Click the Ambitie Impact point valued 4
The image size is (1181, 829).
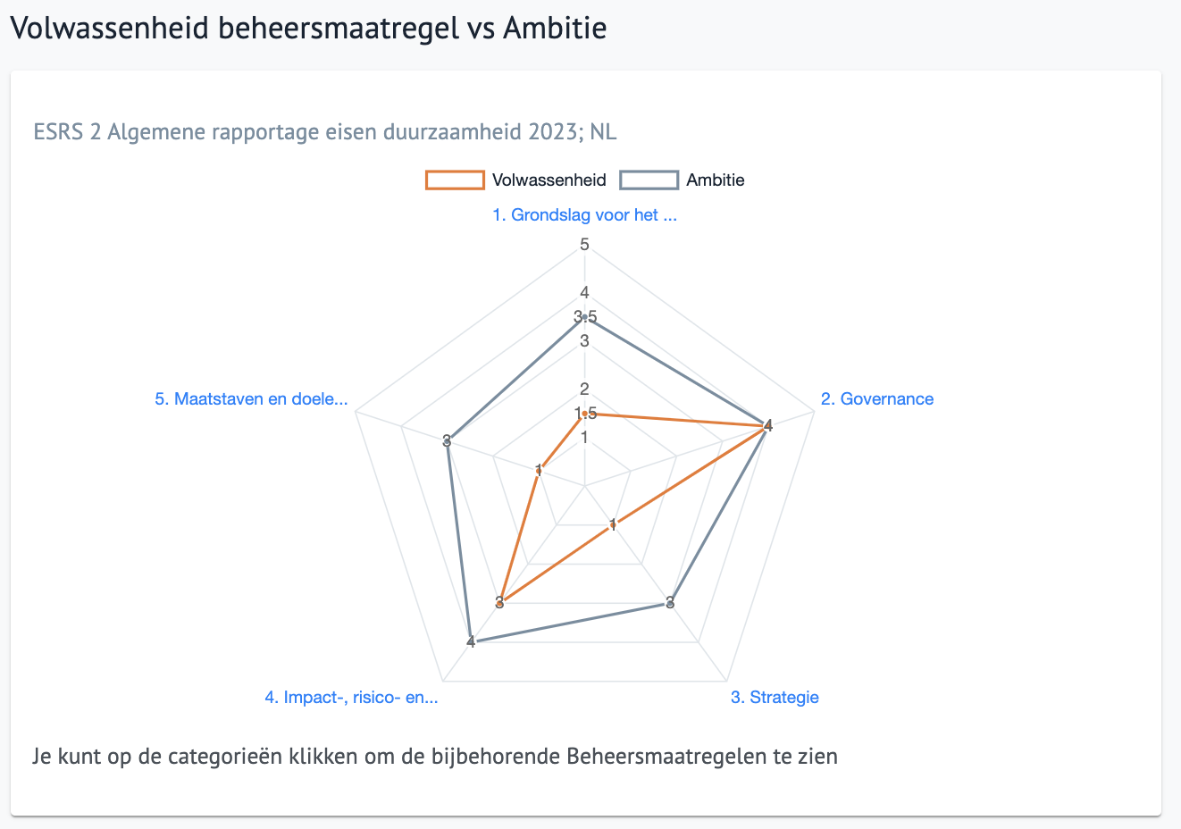tap(472, 641)
